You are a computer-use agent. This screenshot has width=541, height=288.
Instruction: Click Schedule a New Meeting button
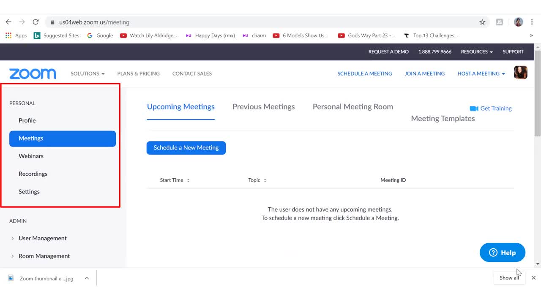pos(186,148)
